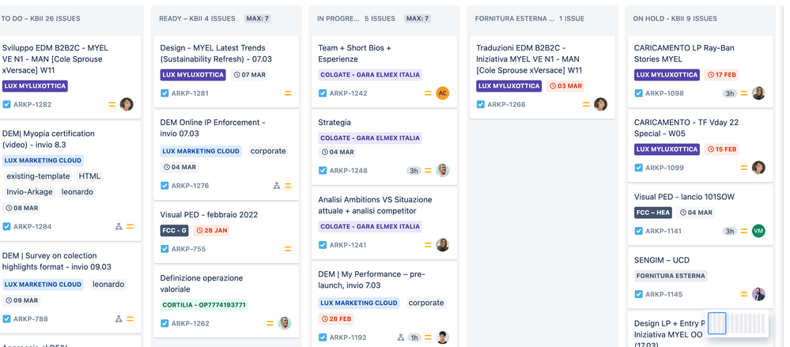Click assignee avatar on ARKP-1248 card
Screen dimensions: 790x347
tap(442, 170)
